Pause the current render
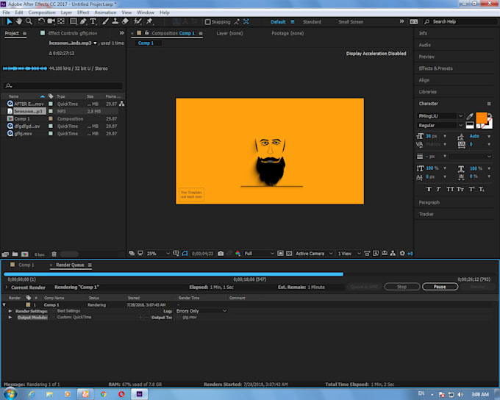This screenshot has width=500, height=400. [x=440, y=287]
